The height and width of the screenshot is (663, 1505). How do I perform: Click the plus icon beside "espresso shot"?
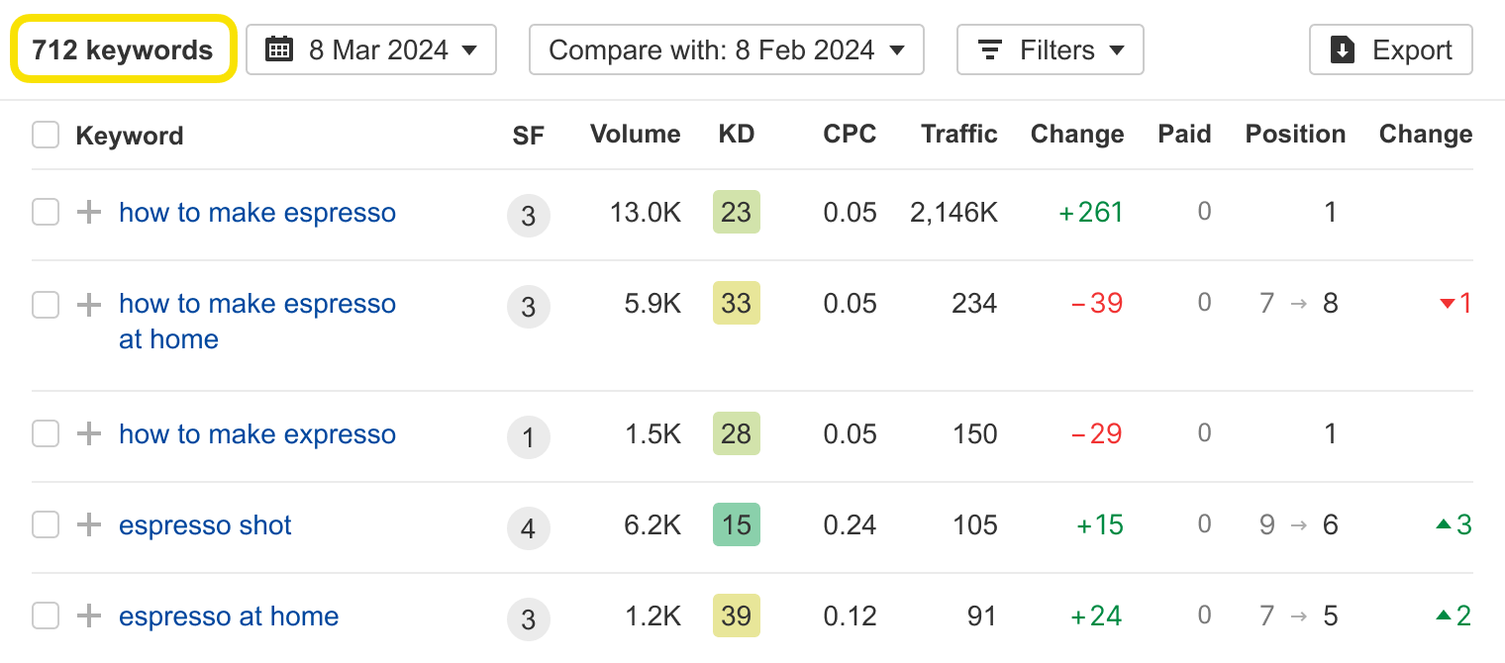pyautogui.click(x=89, y=524)
